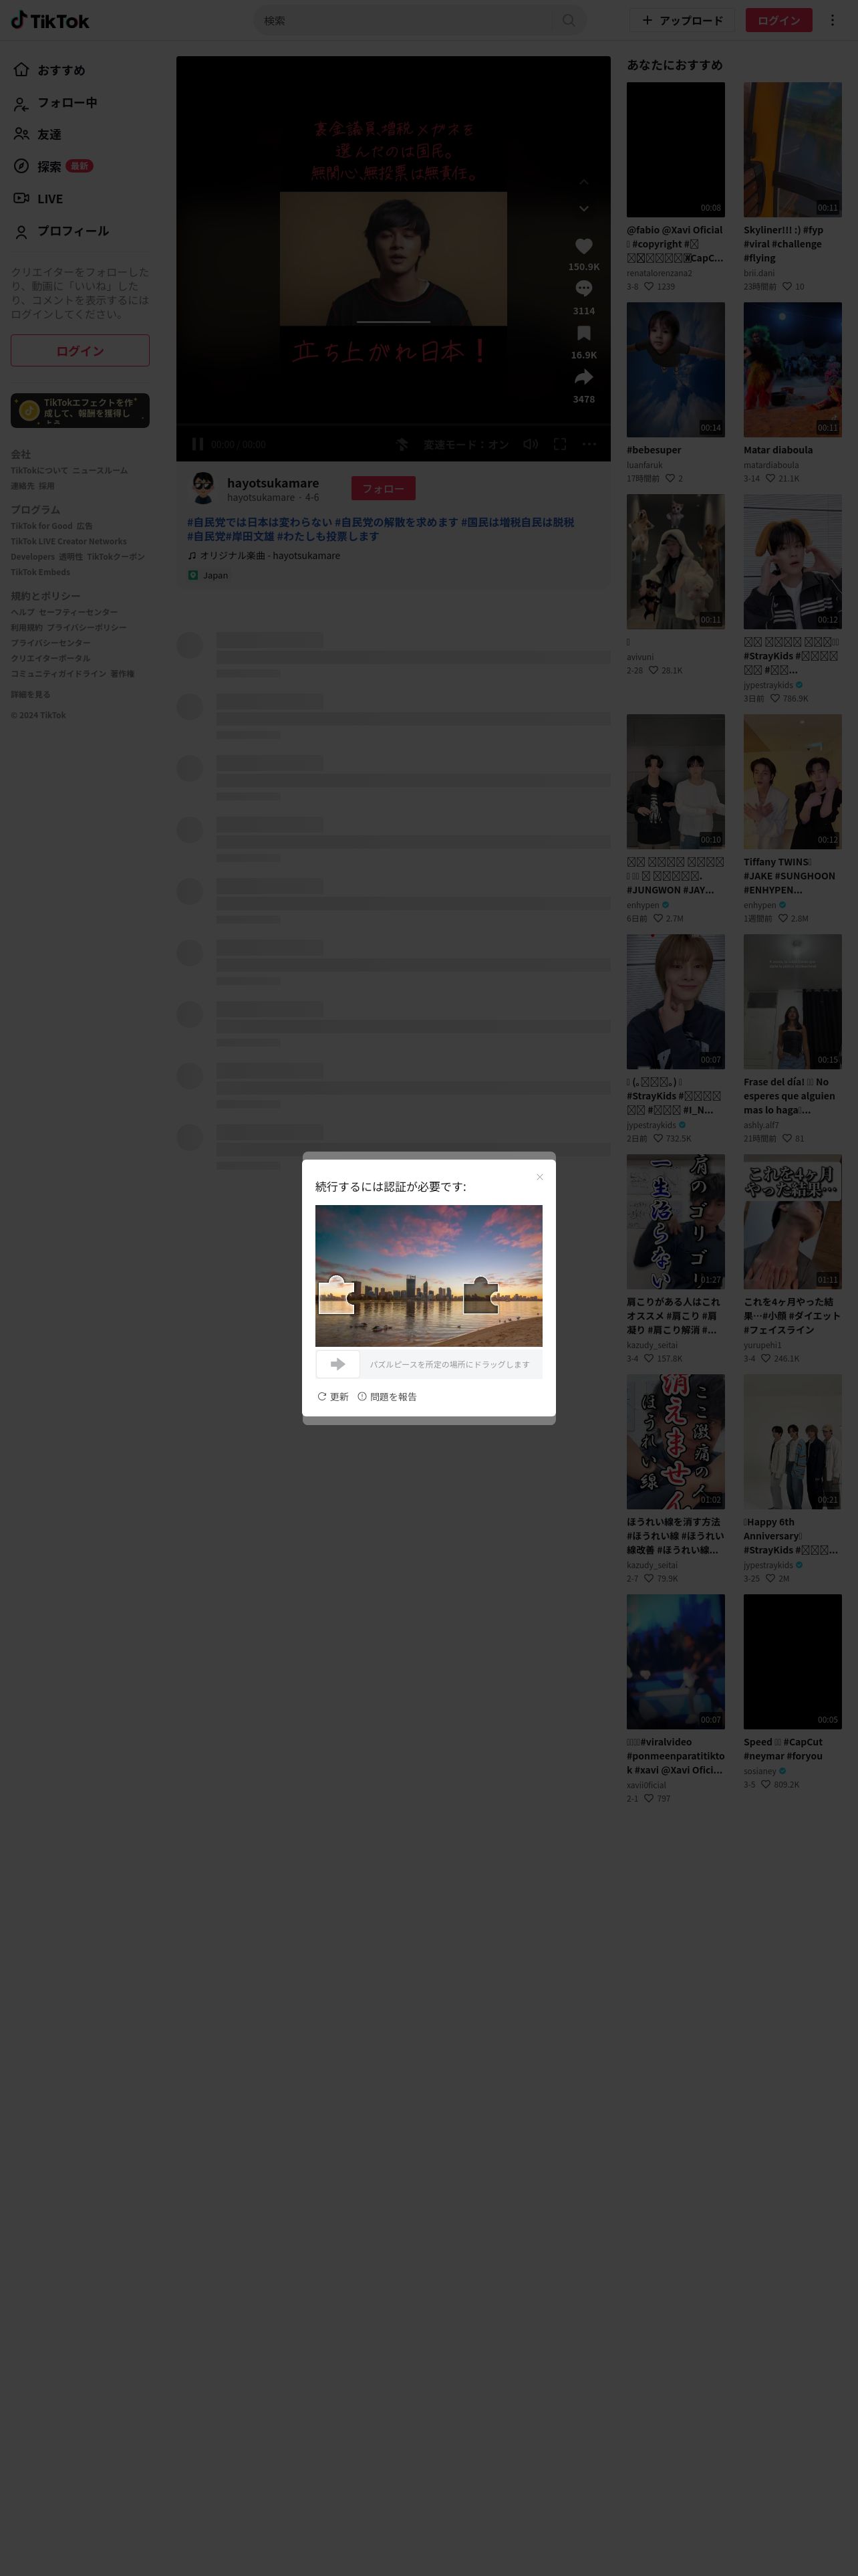Open the Tiffany TWINS enhypen video thumbnail

click(792, 781)
